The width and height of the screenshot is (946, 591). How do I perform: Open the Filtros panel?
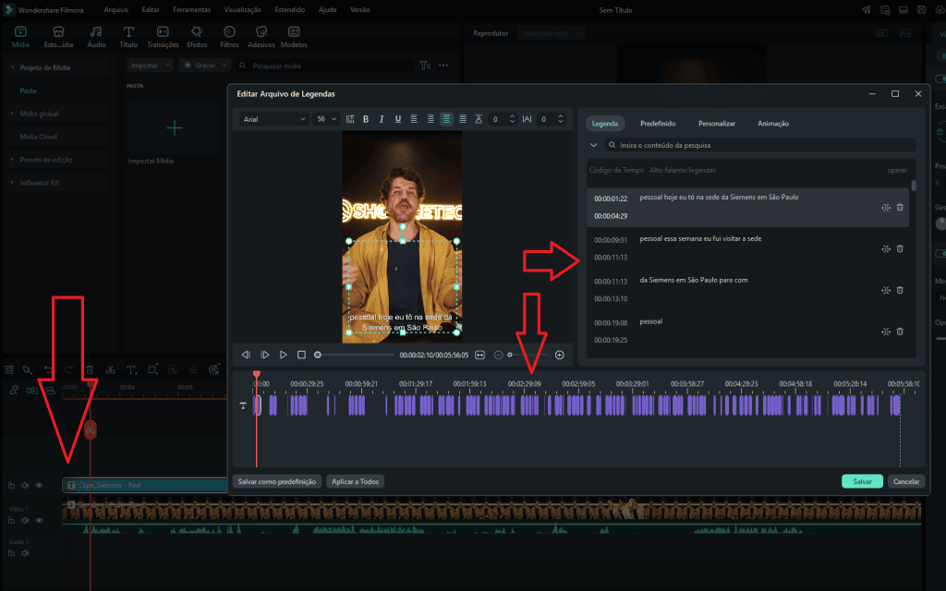(228, 35)
